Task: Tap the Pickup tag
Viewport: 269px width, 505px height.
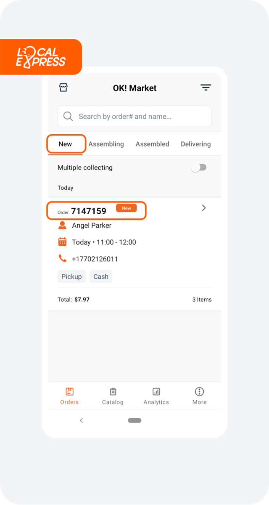Action: pos(71,276)
